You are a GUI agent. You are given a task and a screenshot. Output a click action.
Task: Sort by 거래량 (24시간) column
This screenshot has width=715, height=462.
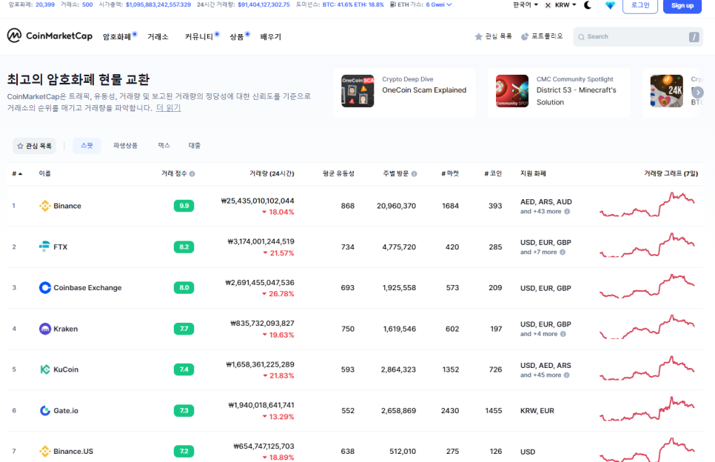(x=272, y=173)
